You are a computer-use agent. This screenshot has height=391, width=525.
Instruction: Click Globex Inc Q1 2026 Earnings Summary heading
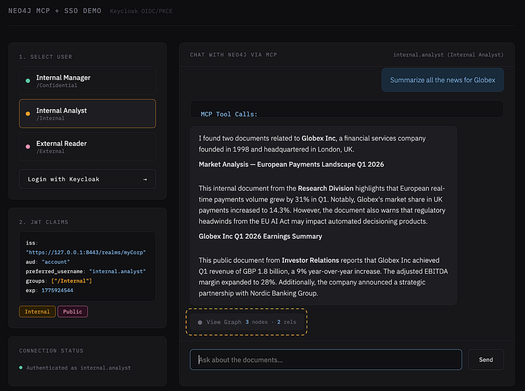point(260,236)
